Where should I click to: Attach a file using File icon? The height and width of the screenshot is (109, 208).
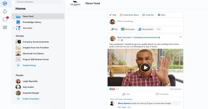click(x=114, y=29)
